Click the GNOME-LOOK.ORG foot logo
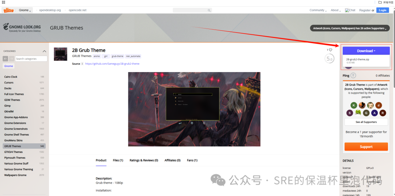 point(6,27)
